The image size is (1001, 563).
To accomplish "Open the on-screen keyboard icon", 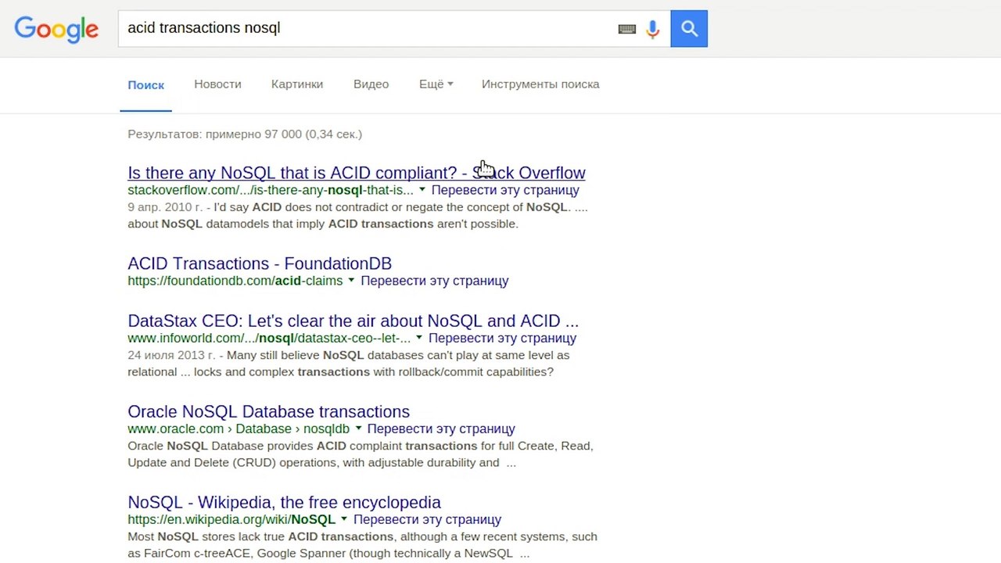I will [626, 29].
